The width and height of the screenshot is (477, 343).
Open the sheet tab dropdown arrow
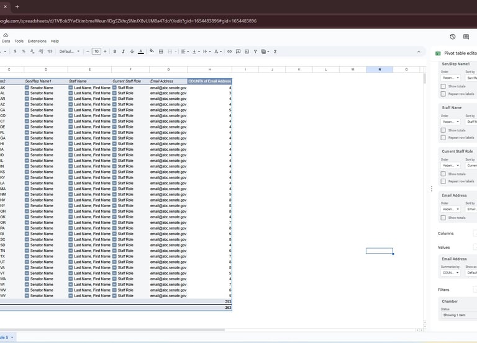12,337
